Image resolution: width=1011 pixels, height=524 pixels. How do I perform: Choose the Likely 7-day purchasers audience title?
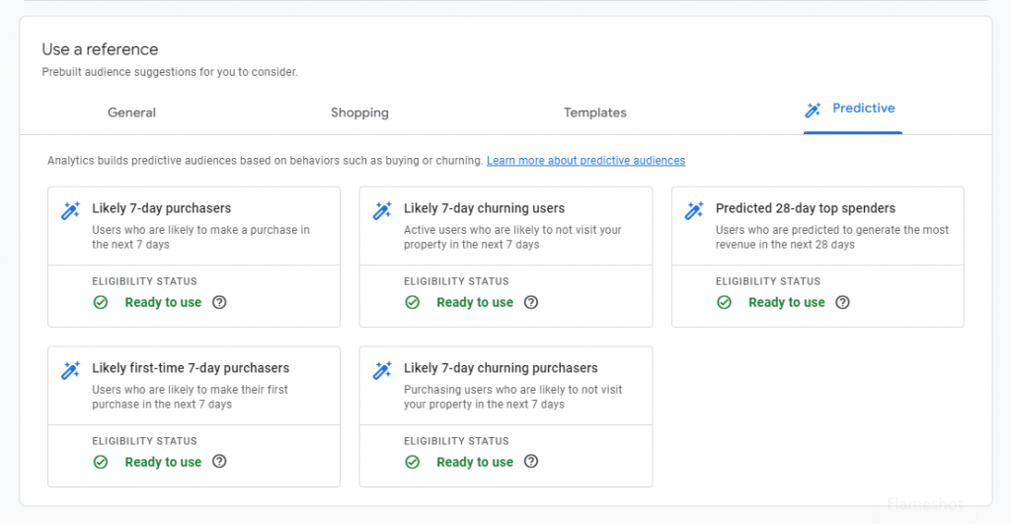(x=161, y=209)
